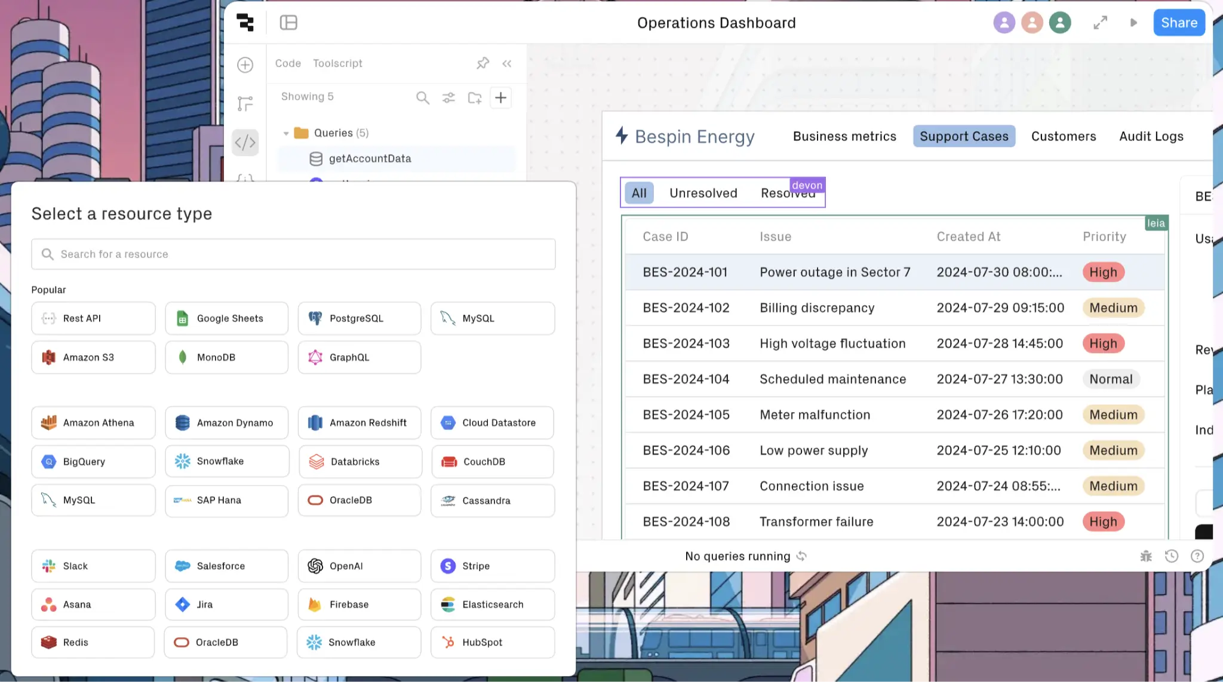Pick the Amazon Dynamo resource
The image size is (1223, 682).
point(226,423)
